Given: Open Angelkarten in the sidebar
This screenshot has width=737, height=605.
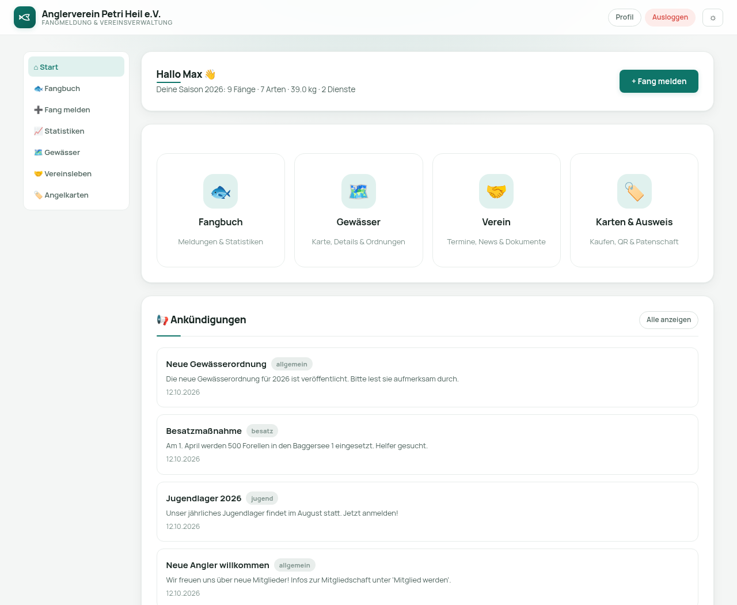Looking at the screenshot, I should tap(76, 195).
